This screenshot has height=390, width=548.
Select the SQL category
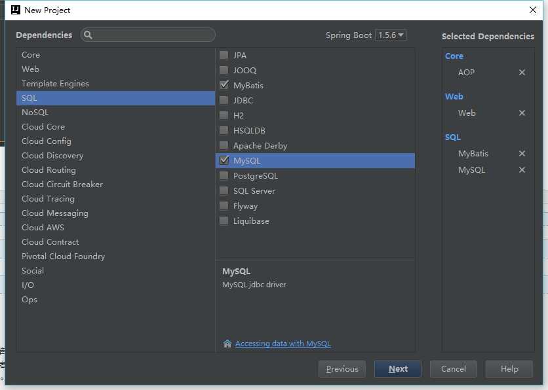click(x=115, y=98)
